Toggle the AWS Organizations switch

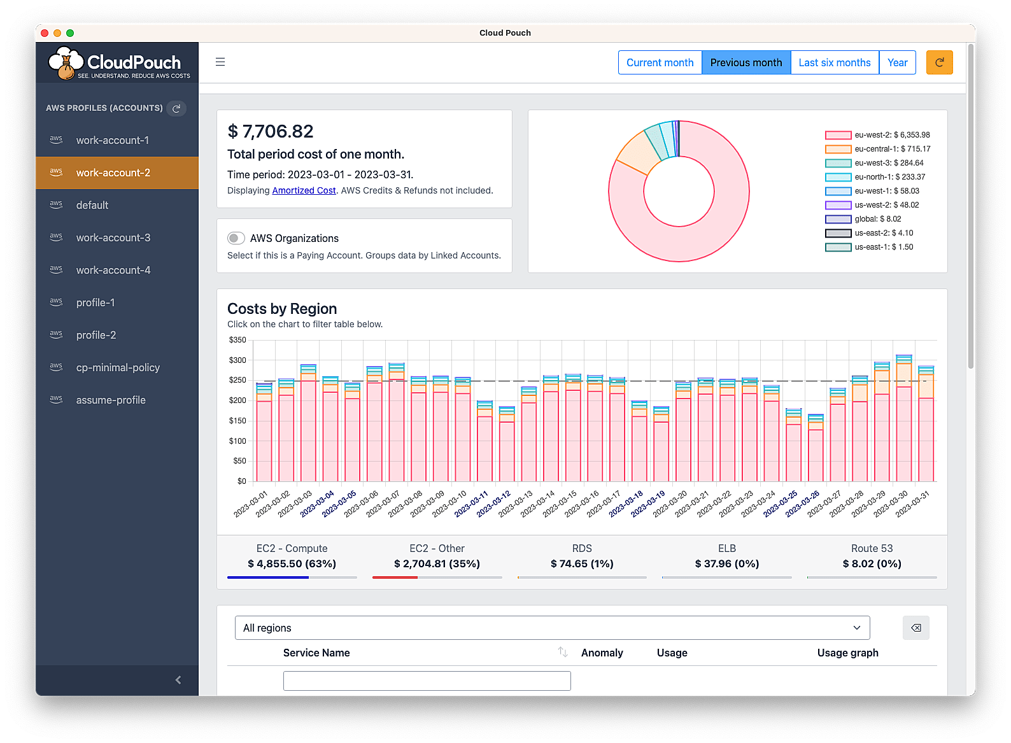(x=236, y=238)
